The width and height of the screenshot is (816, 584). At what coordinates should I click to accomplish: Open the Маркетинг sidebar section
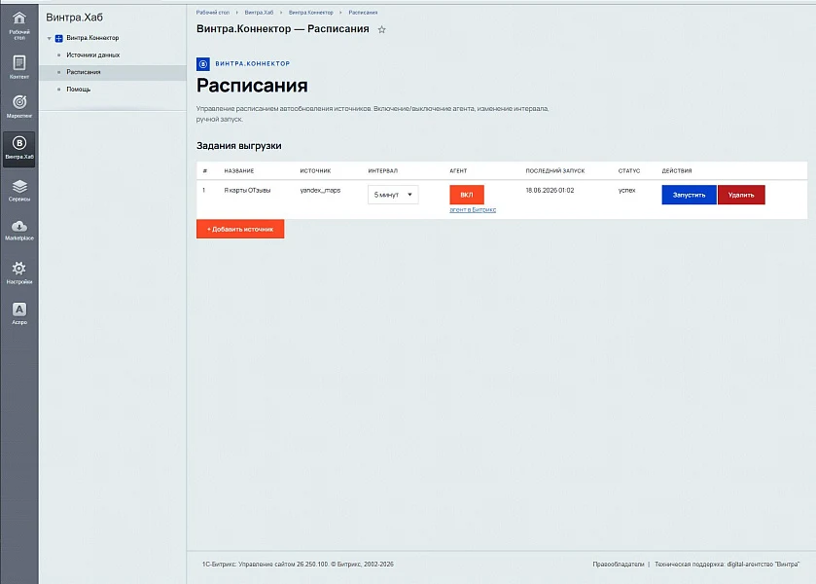tap(19, 106)
